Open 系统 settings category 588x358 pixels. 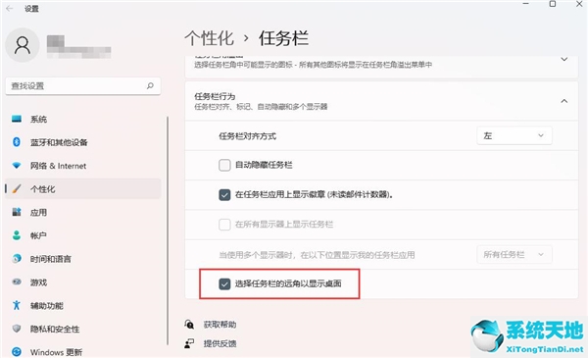click(83, 119)
